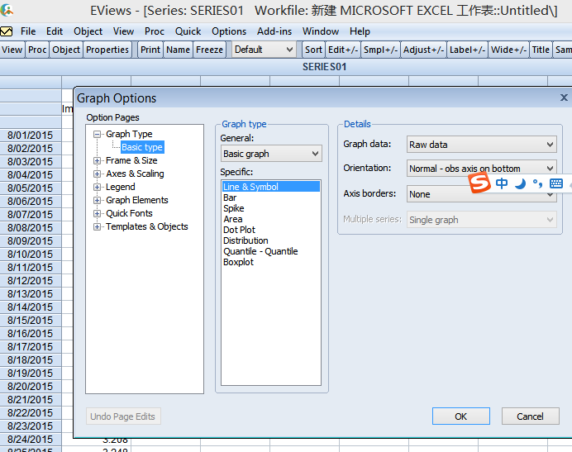Open the Graph data dropdown

click(x=482, y=145)
